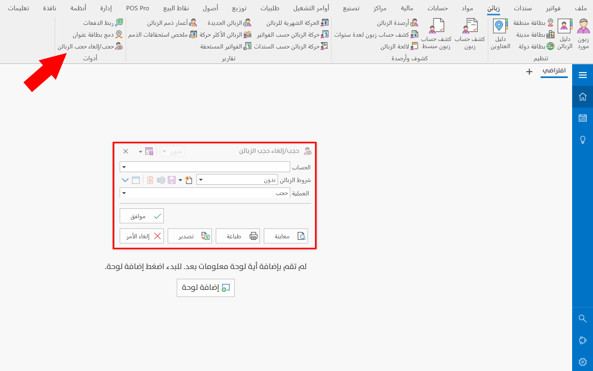The image size is (593, 371).
Task: Open the calendar icon in the sidebar
Action: 583,117
